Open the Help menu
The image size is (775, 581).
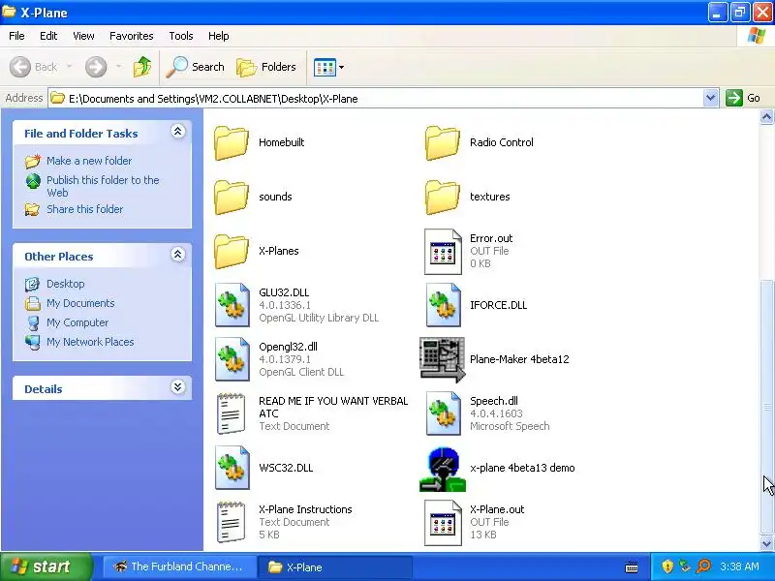click(x=219, y=36)
